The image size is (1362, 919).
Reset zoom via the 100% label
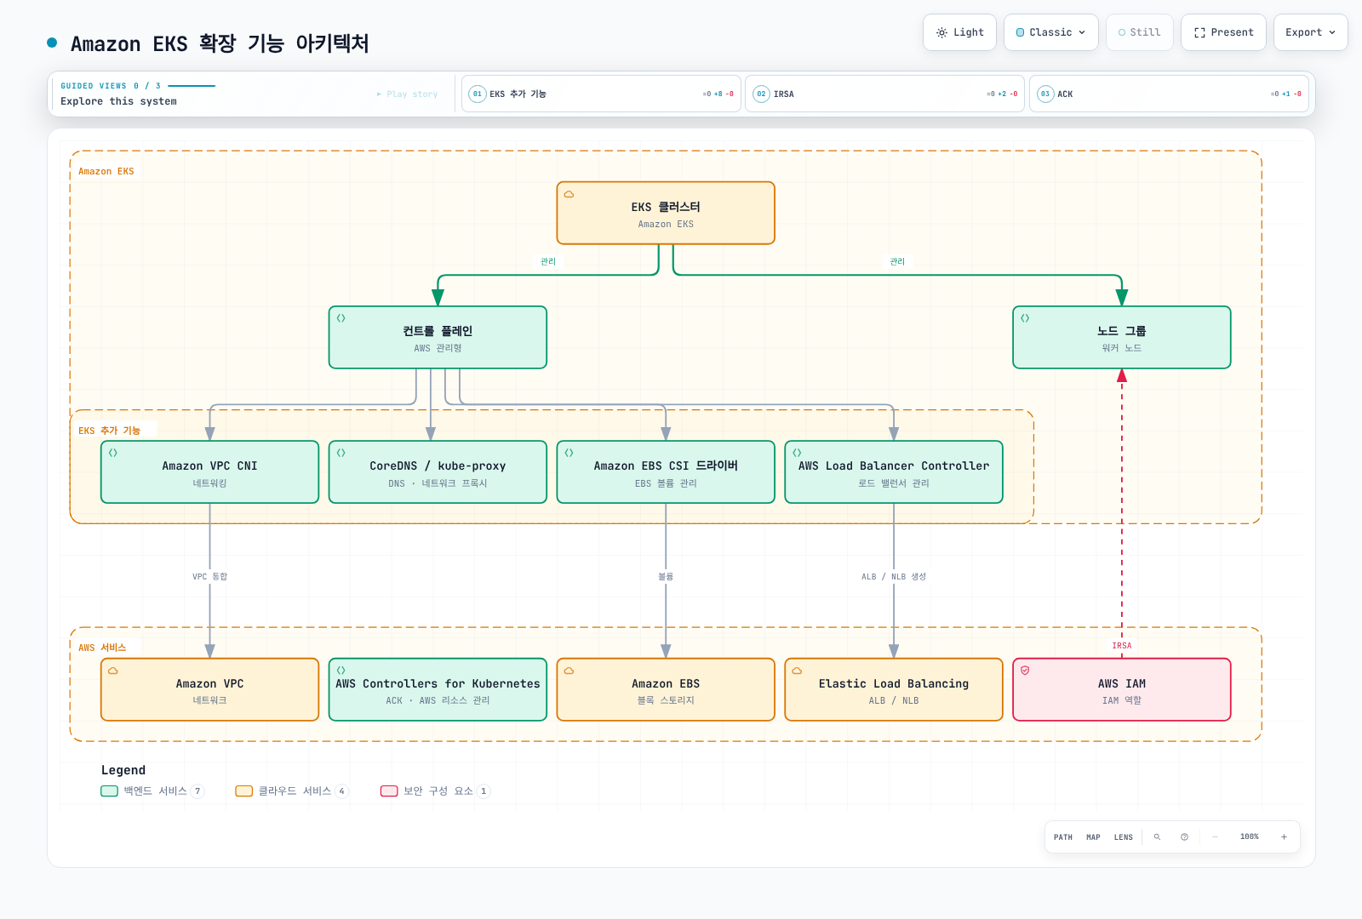coord(1249,837)
